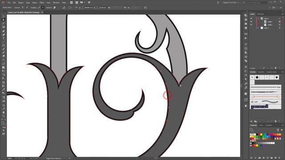Select the Magic Wand tool

click(4, 24)
